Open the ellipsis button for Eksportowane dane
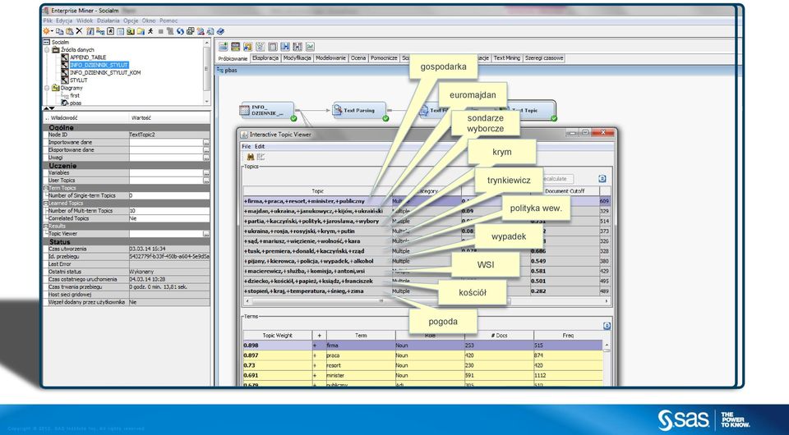The image size is (789, 435). [206, 150]
